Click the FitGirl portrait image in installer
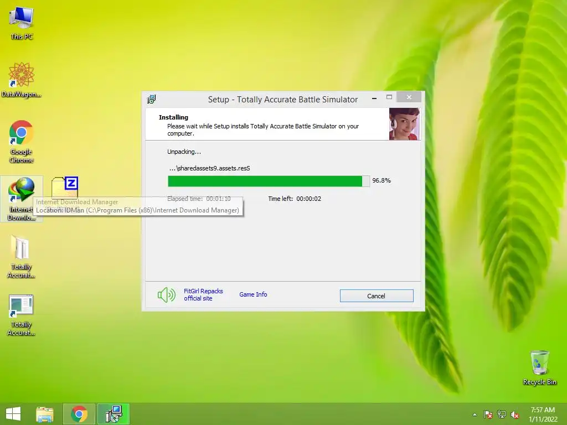The width and height of the screenshot is (567, 425). click(x=404, y=123)
